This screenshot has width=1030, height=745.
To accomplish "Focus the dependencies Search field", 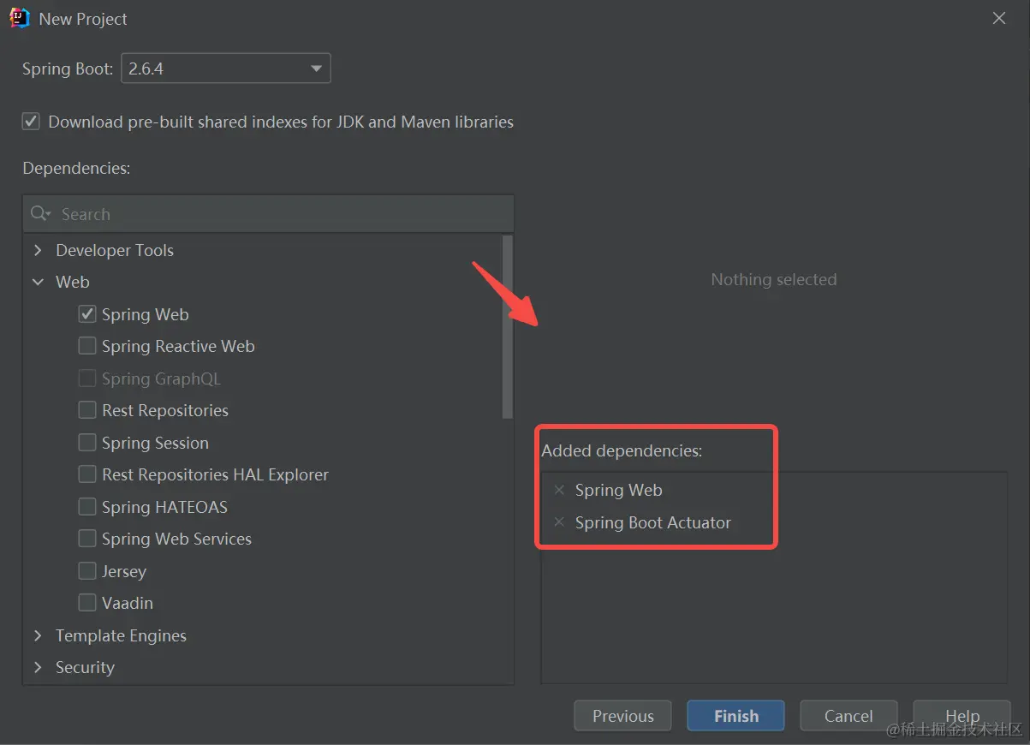I will tap(268, 214).
